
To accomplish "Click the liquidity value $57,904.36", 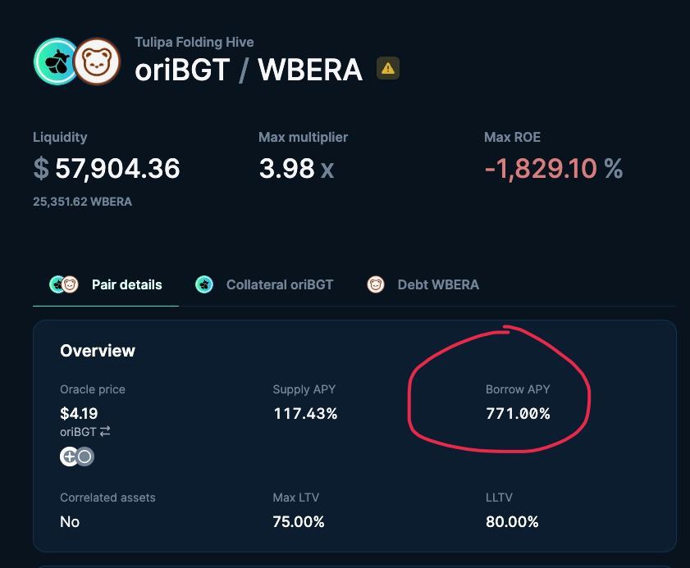I will pyautogui.click(x=107, y=168).
